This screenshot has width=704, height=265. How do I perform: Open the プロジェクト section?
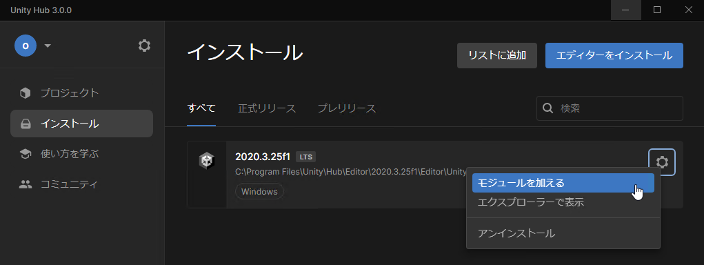coord(82,93)
